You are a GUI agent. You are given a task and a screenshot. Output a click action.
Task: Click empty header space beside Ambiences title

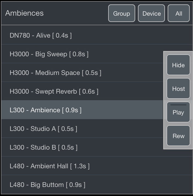[76, 13]
